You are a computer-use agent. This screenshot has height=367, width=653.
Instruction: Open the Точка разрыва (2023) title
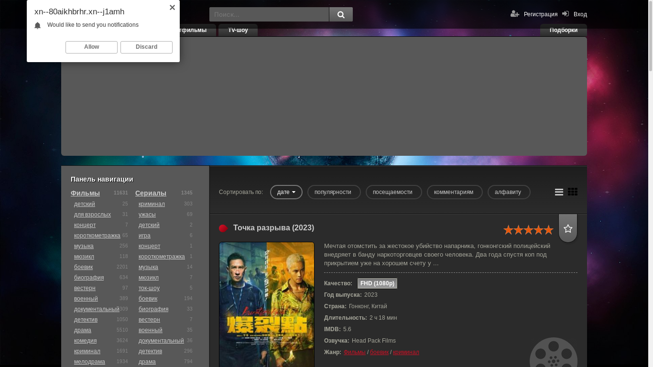pos(273,228)
